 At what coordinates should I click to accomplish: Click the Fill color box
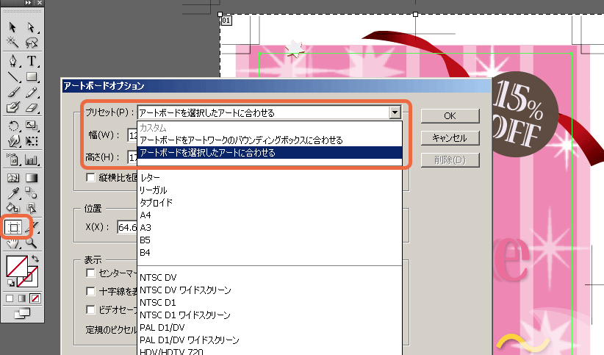pos(17,266)
